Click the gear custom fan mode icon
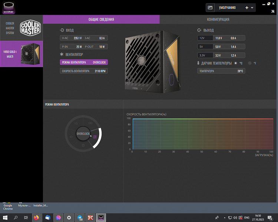The width and height of the screenshot is (278, 222). (83, 146)
